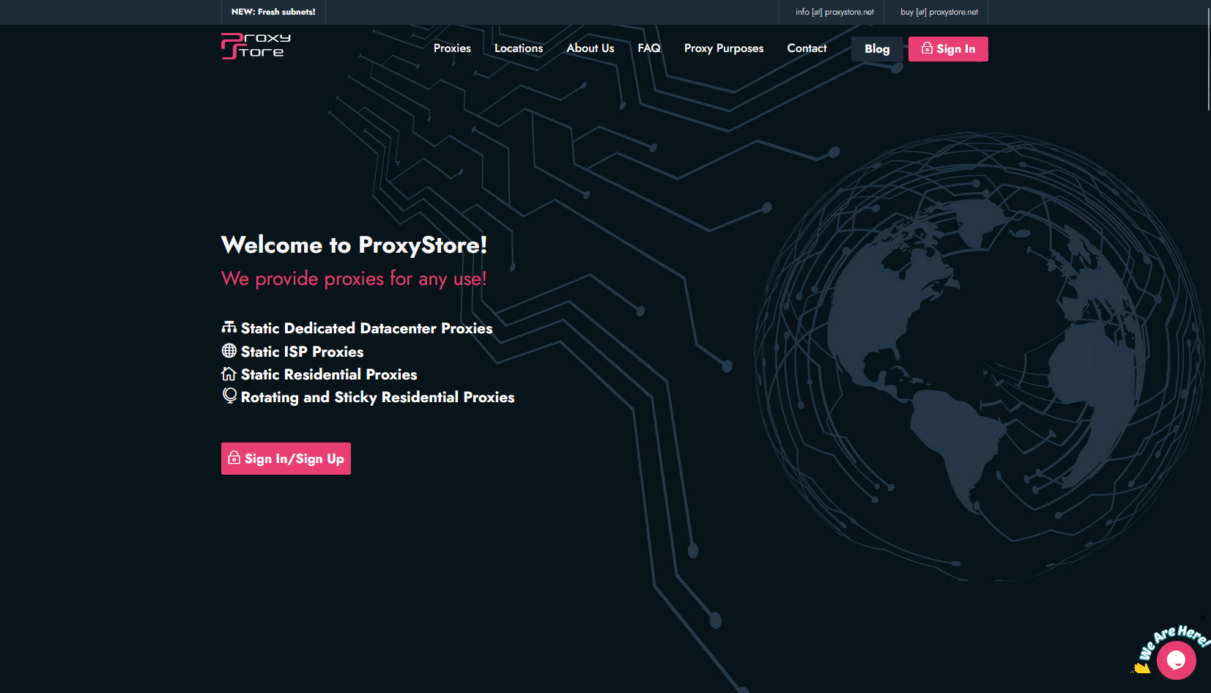Viewport: 1211px width, 693px height.
Task: Open the Locations menu item
Action: (x=519, y=48)
